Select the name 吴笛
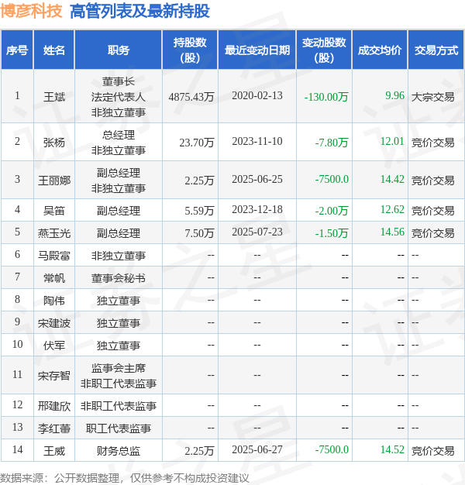Viewport: 465px width, 485px height. [x=54, y=211]
